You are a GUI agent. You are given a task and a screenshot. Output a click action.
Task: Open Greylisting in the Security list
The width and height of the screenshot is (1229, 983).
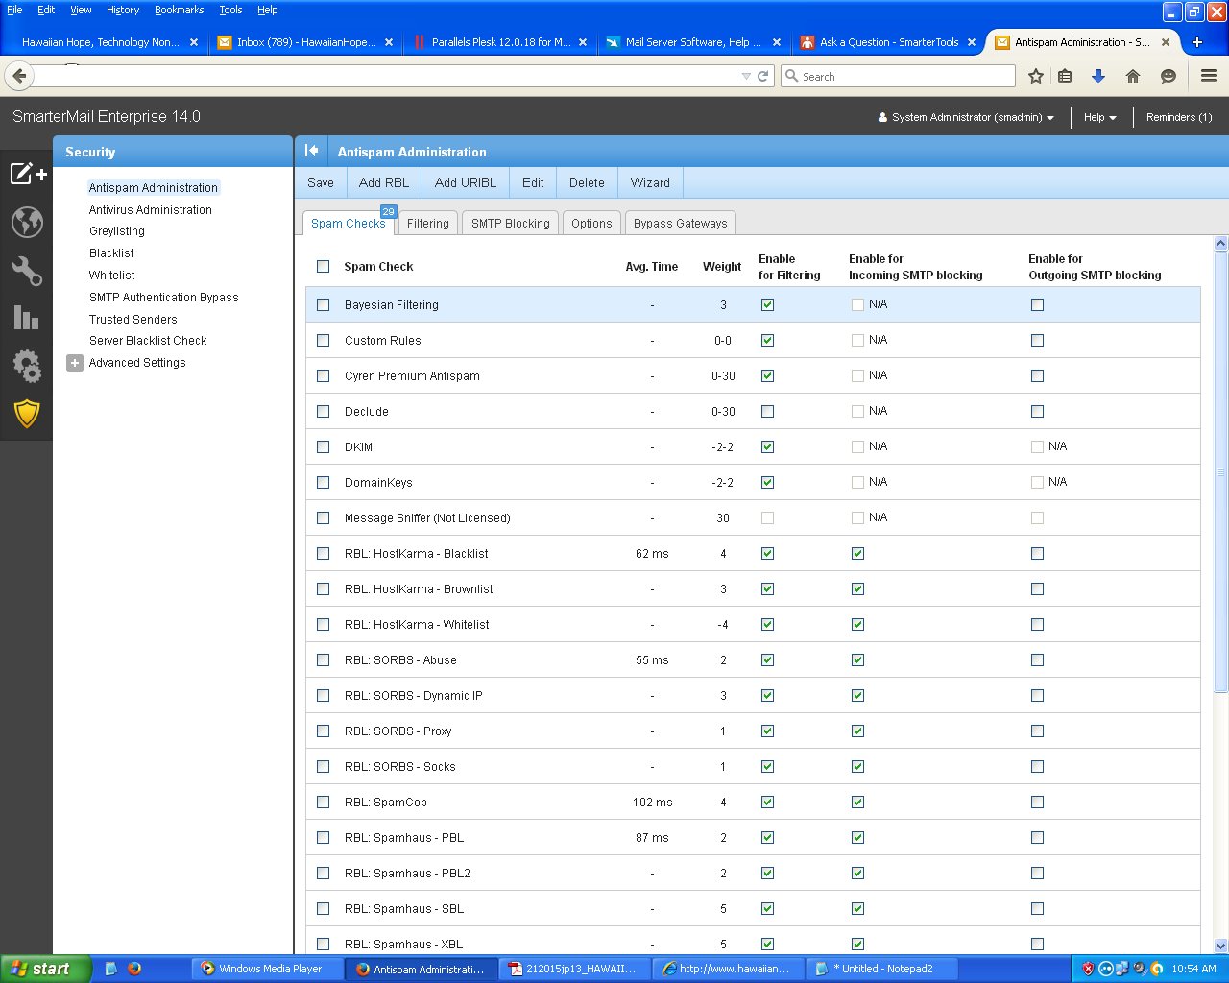pyautogui.click(x=117, y=231)
